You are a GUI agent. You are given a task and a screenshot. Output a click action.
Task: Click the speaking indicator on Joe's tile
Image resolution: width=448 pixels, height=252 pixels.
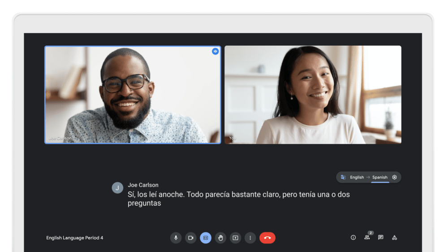click(x=215, y=52)
